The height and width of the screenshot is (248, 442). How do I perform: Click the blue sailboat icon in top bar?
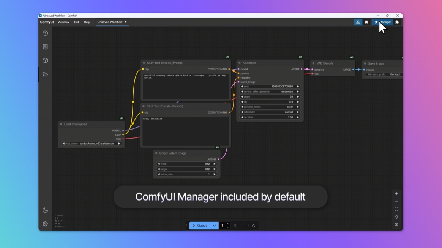[358, 22]
